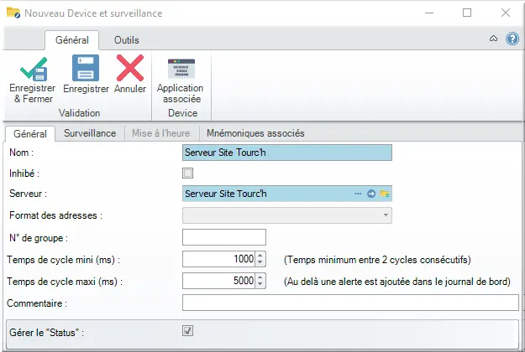
Task: Click into the Nom field
Action: click(287, 153)
